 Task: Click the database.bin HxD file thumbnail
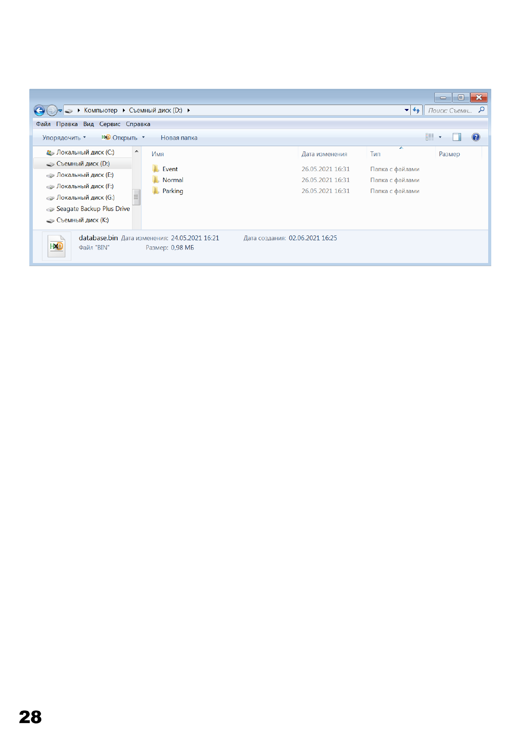pos(57,246)
